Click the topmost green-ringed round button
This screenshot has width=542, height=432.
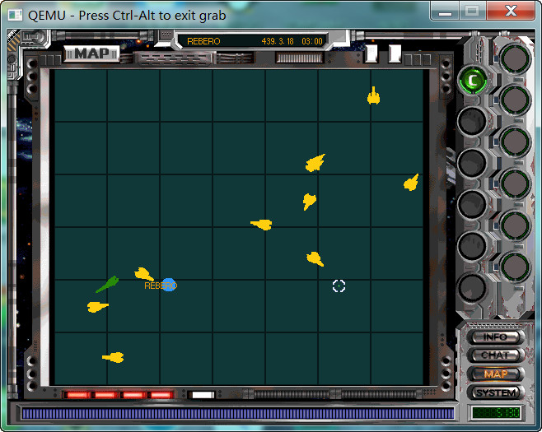pyautogui.click(x=515, y=58)
